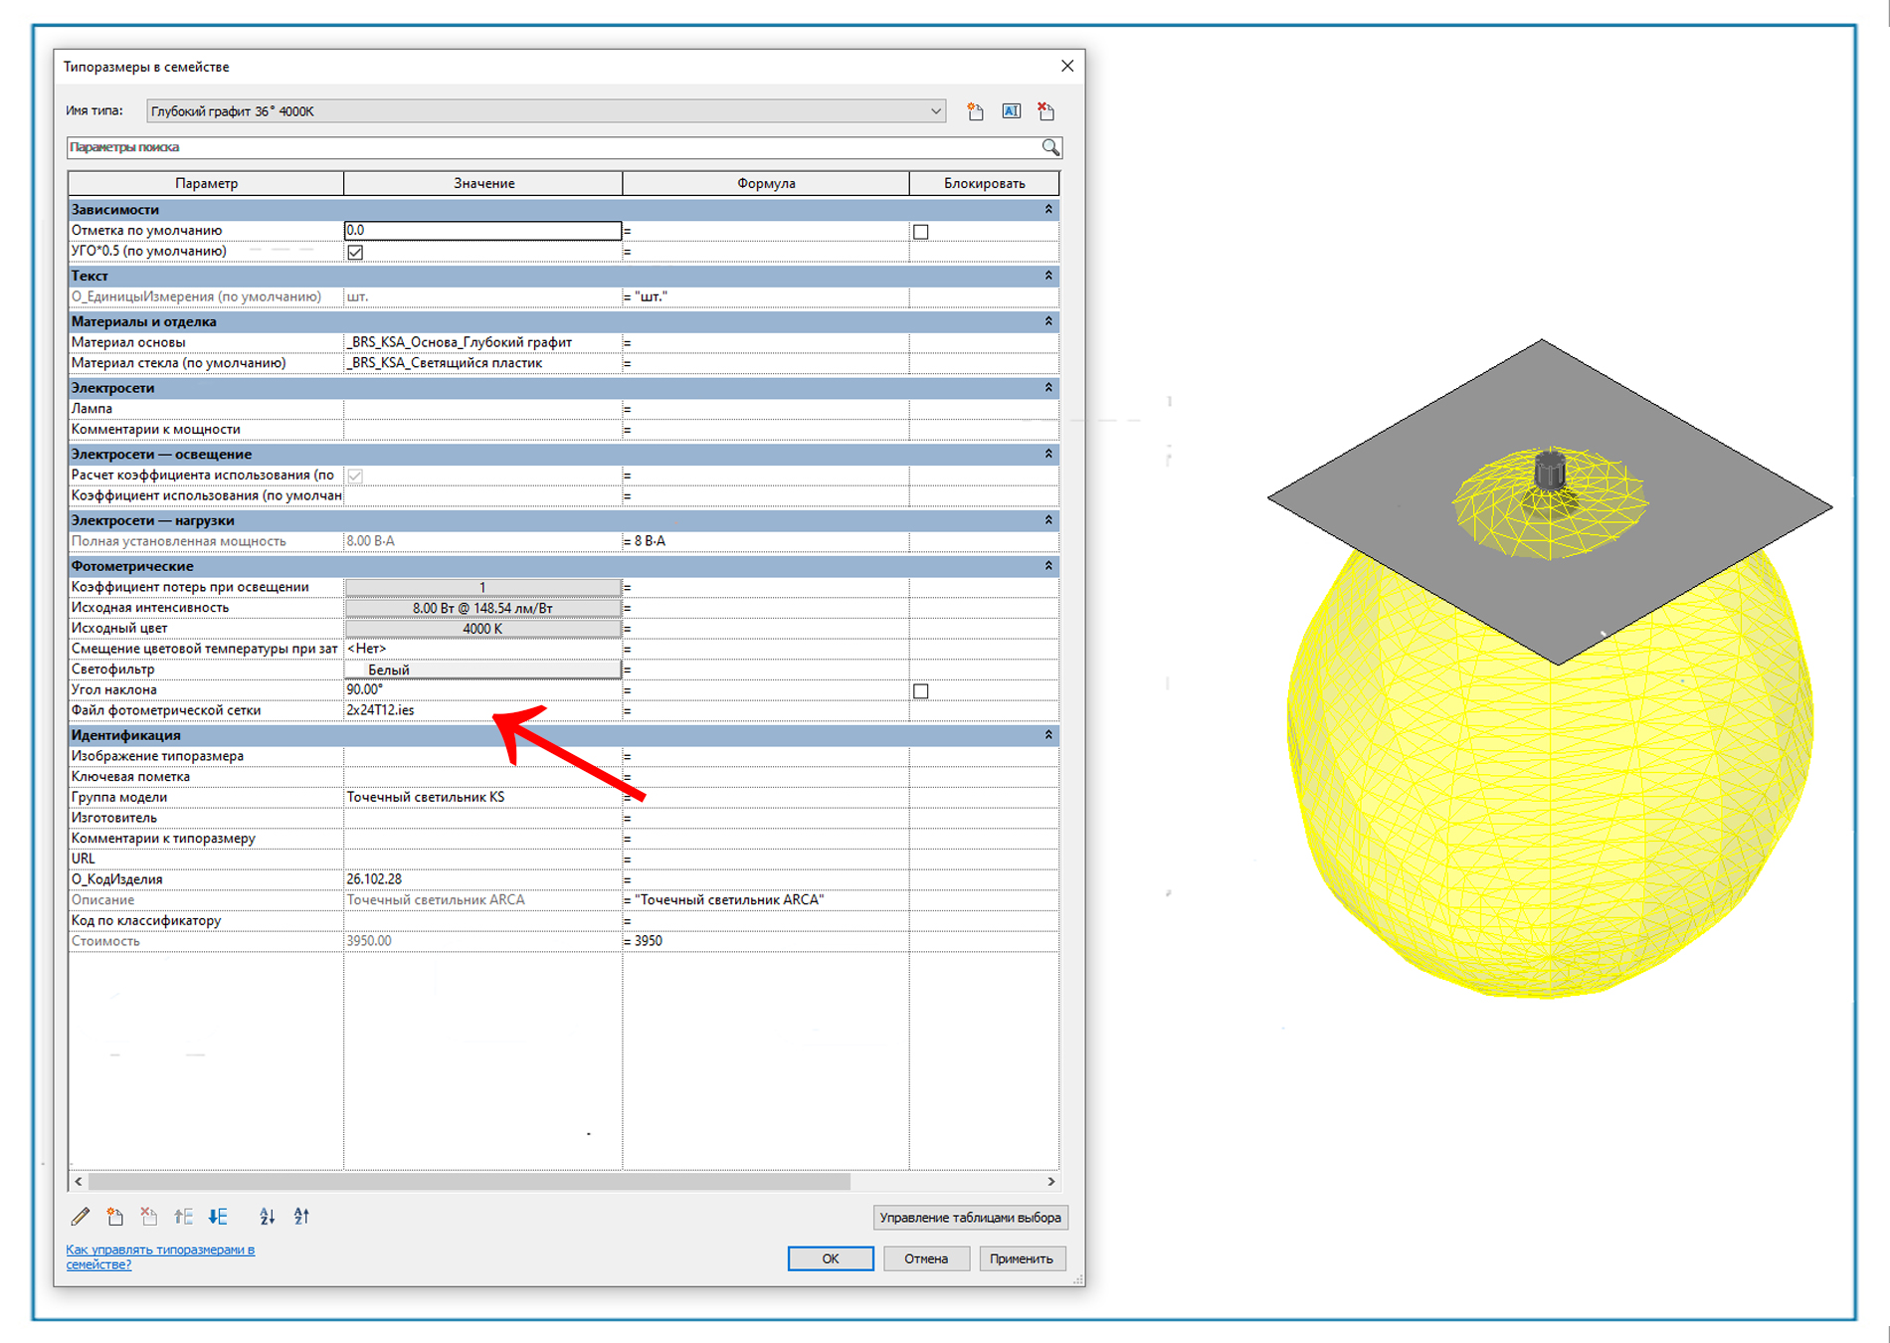
Task: Click the Параметр column header
Action: point(206,183)
